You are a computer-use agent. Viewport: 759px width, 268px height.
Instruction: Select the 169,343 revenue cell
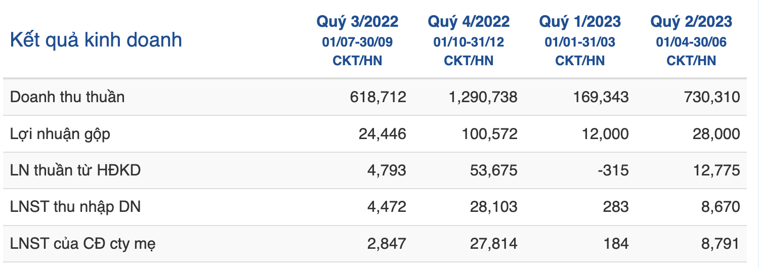click(x=601, y=97)
